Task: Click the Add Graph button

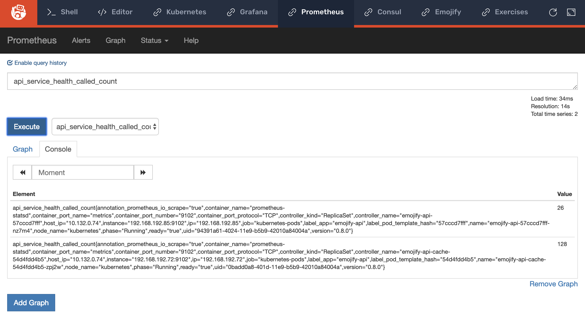Action: pyautogui.click(x=31, y=302)
